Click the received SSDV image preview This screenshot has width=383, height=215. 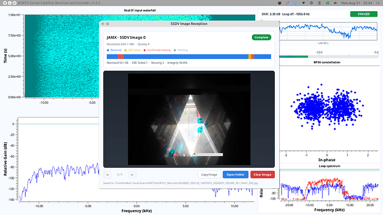(x=189, y=119)
